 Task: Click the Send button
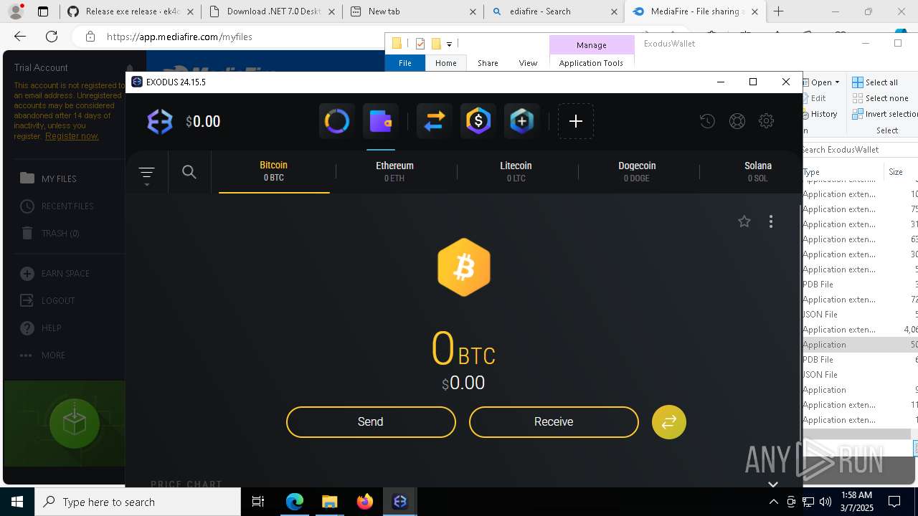371,422
